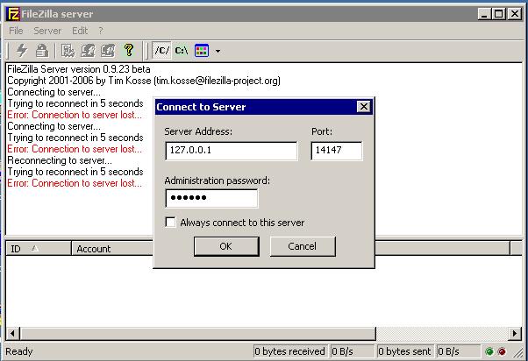The height and width of the screenshot is (361, 528).
Task: Click the Administration password field
Action: pyautogui.click(x=211, y=198)
